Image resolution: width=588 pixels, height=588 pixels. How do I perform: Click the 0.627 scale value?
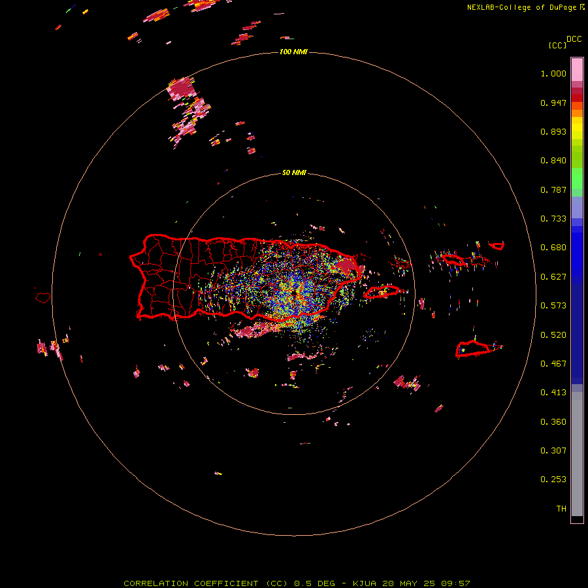[553, 277]
